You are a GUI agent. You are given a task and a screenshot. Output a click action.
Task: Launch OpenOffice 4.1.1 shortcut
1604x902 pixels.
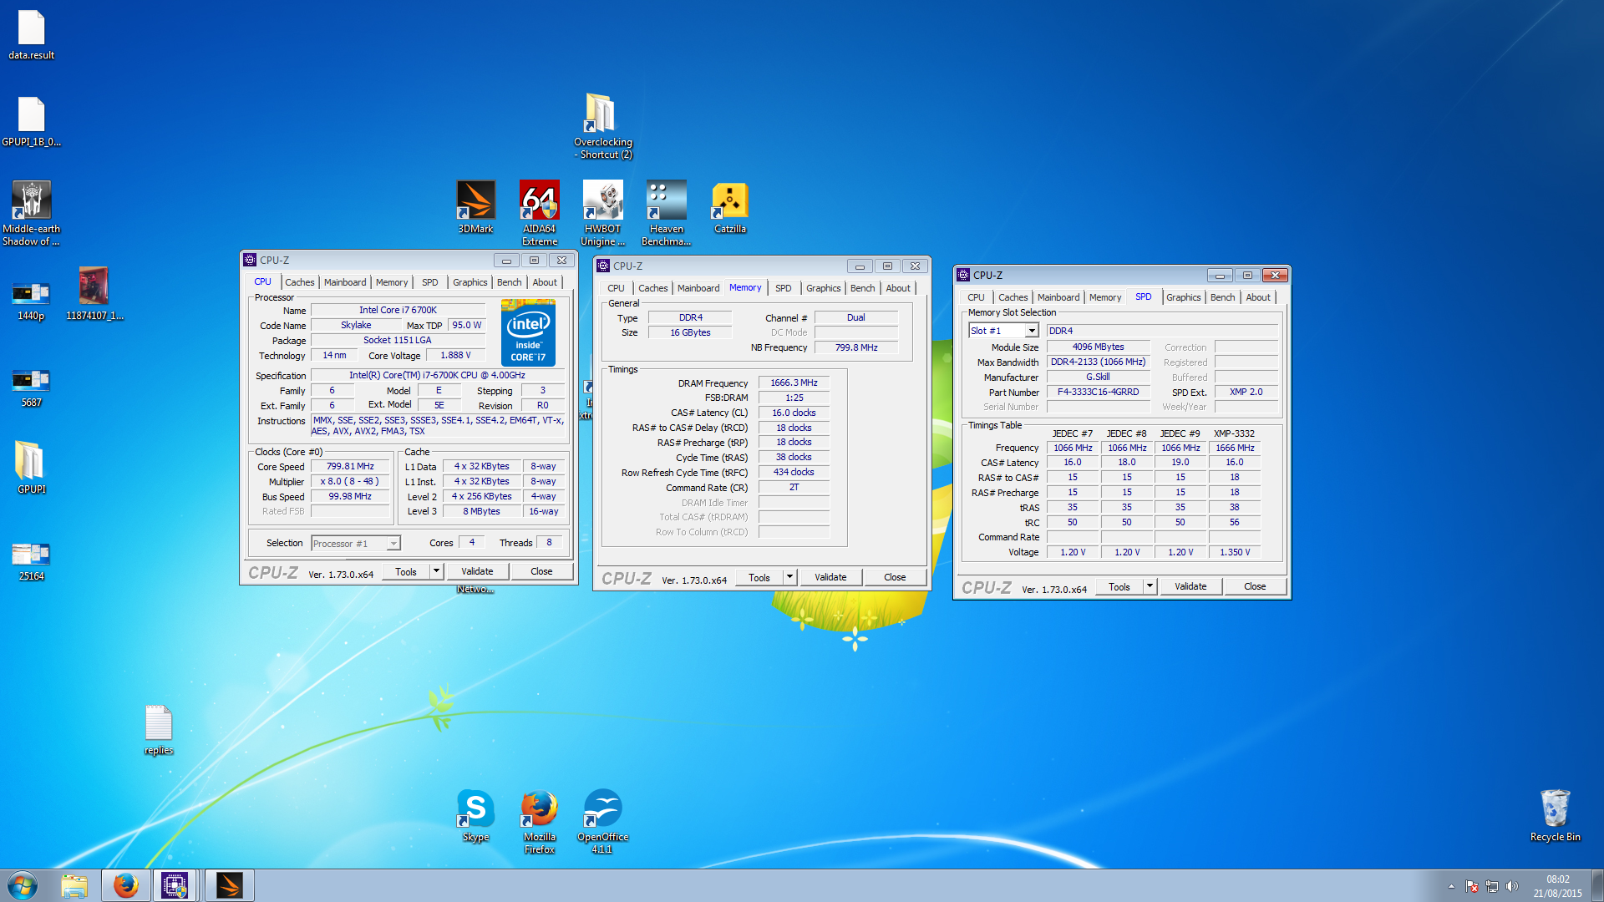coord(602,821)
